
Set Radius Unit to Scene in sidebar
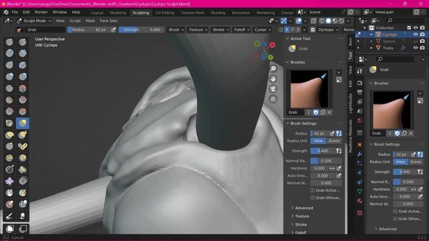334,141
